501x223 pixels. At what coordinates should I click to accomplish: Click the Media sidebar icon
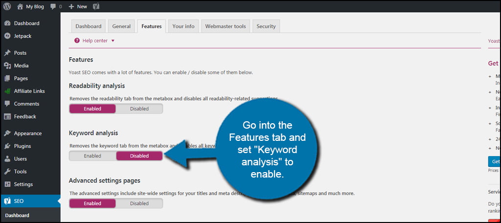tap(8, 66)
